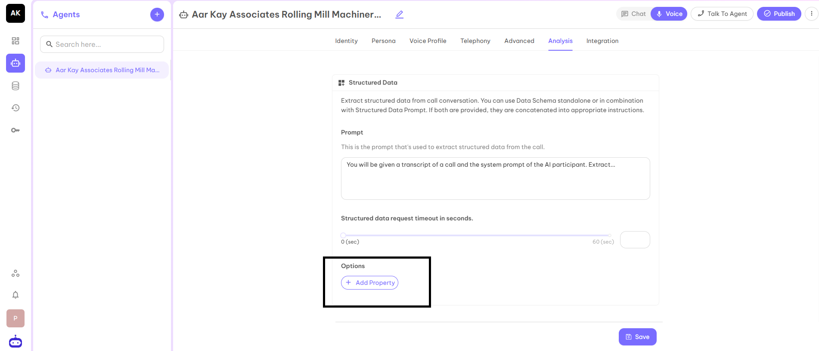Open the Identity tab

pyautogui.click(x=347, y=41)
